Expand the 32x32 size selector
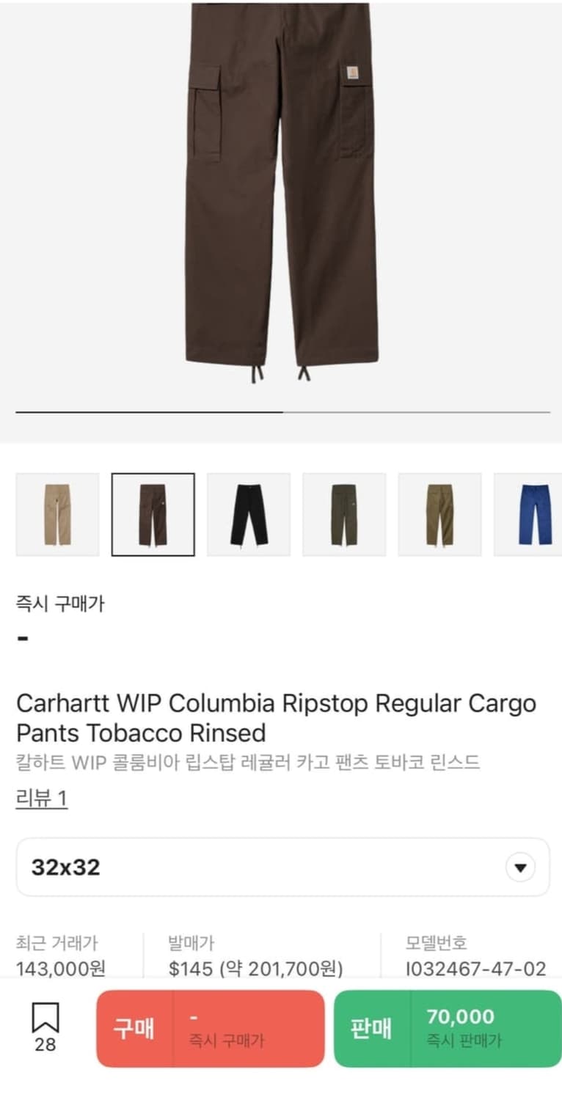Screen dimensions: 562x1100 tap(282, 868)
